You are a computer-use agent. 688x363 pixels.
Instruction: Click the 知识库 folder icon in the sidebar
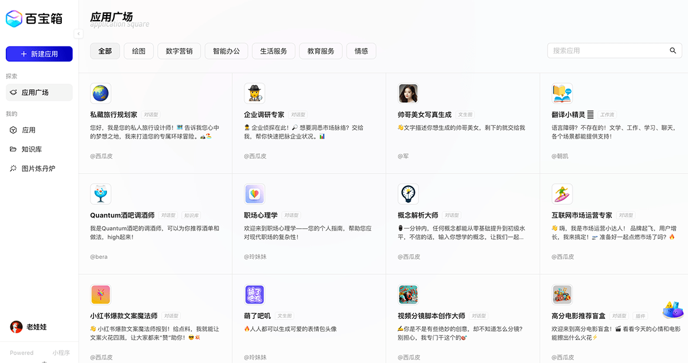(x=13, y=149)
